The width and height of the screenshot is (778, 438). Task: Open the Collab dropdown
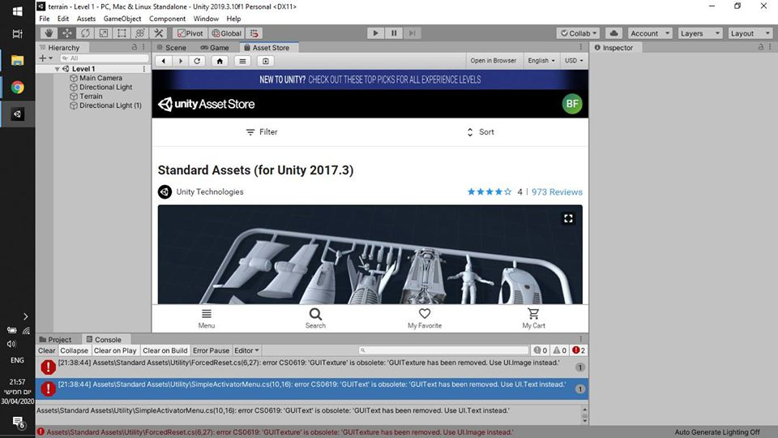pyautogui.click(x=579, y=33)
